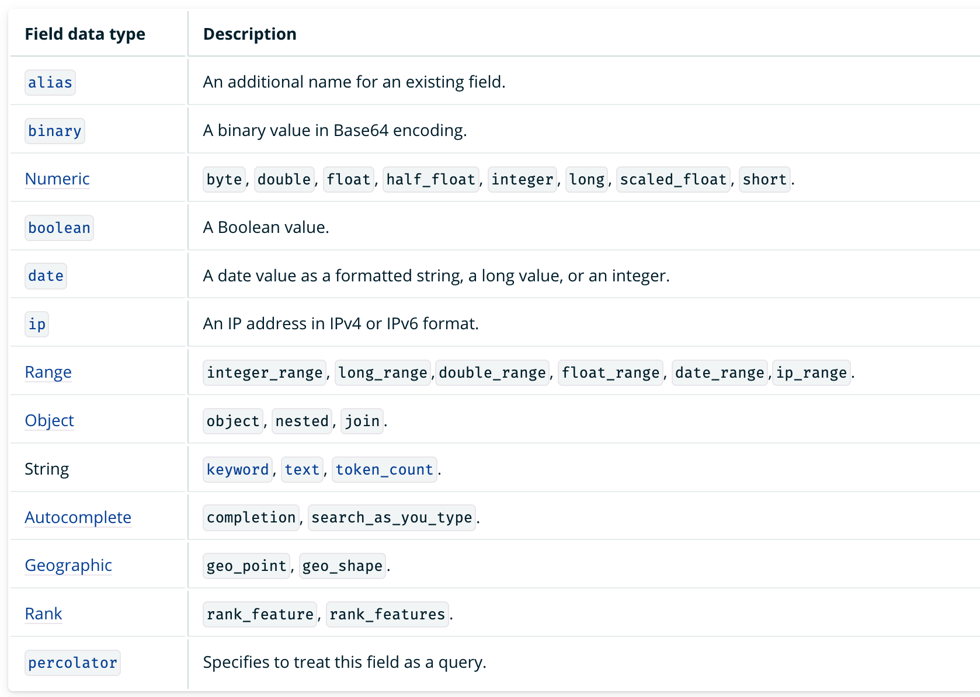Image resolution: width=980 pixels, height=697 pixels.
Task: Go to the Geographic types link
Action: pyautogui.click(x=68, y=565)
